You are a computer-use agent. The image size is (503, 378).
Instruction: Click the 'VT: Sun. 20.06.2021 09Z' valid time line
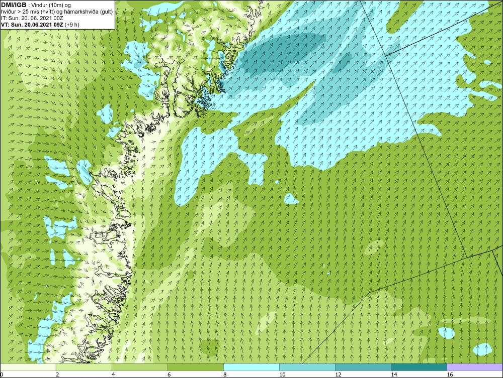point(33,25)
